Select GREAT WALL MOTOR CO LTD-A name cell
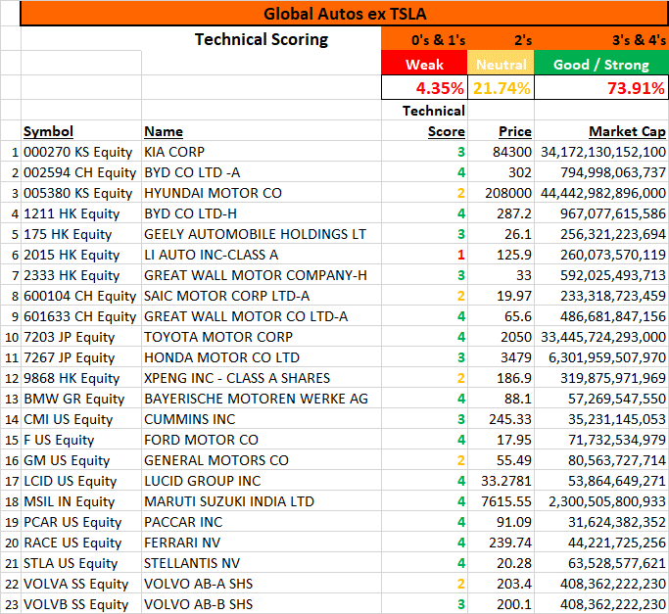Image resolution: width=669 pixels, height=614 pixels. [262, 315]
